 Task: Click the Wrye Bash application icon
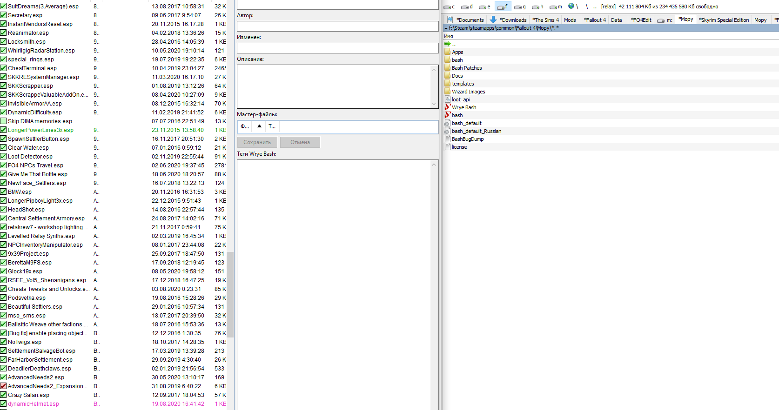pos(447,107)
